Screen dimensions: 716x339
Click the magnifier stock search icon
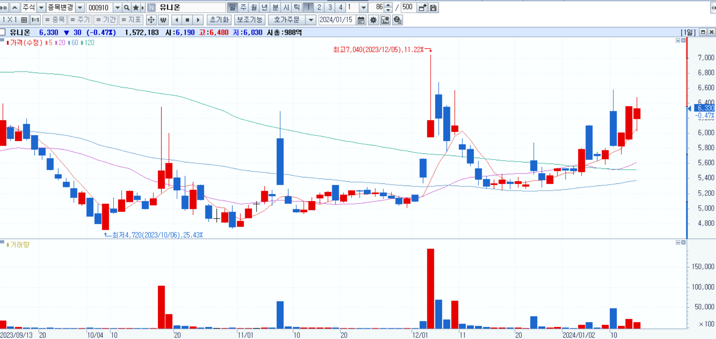[x=126, y=8]
